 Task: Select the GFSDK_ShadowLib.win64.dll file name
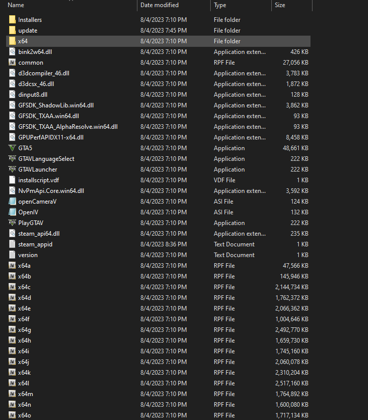click(56, 105)
